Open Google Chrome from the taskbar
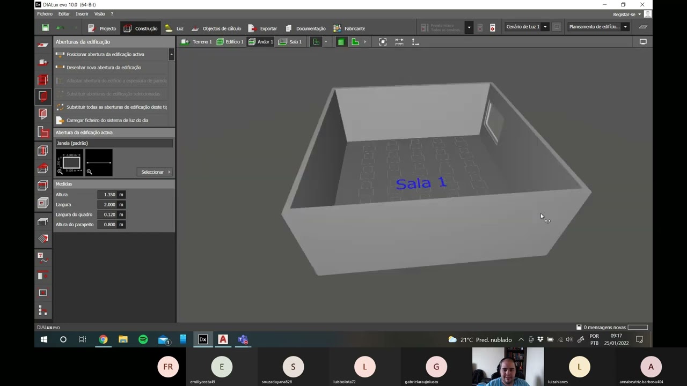Screen dimensions: 687x386 103,339
